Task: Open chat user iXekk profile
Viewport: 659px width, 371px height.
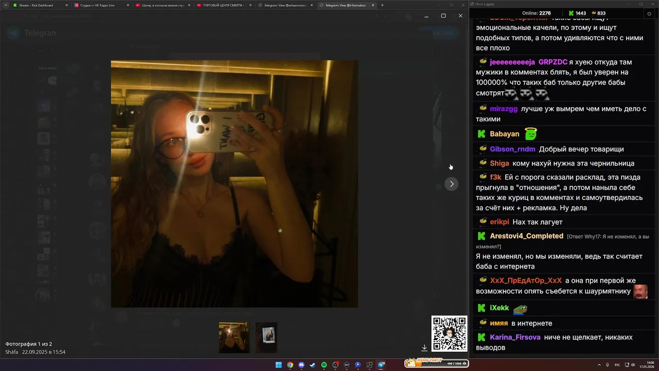Action: click(499, 308)
